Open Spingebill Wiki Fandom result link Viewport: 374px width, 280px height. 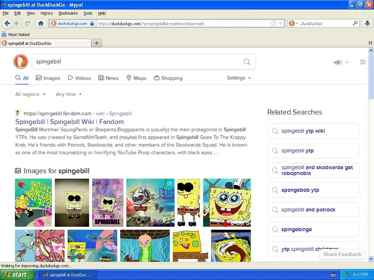pyautogui.click(x=69, y=122)
